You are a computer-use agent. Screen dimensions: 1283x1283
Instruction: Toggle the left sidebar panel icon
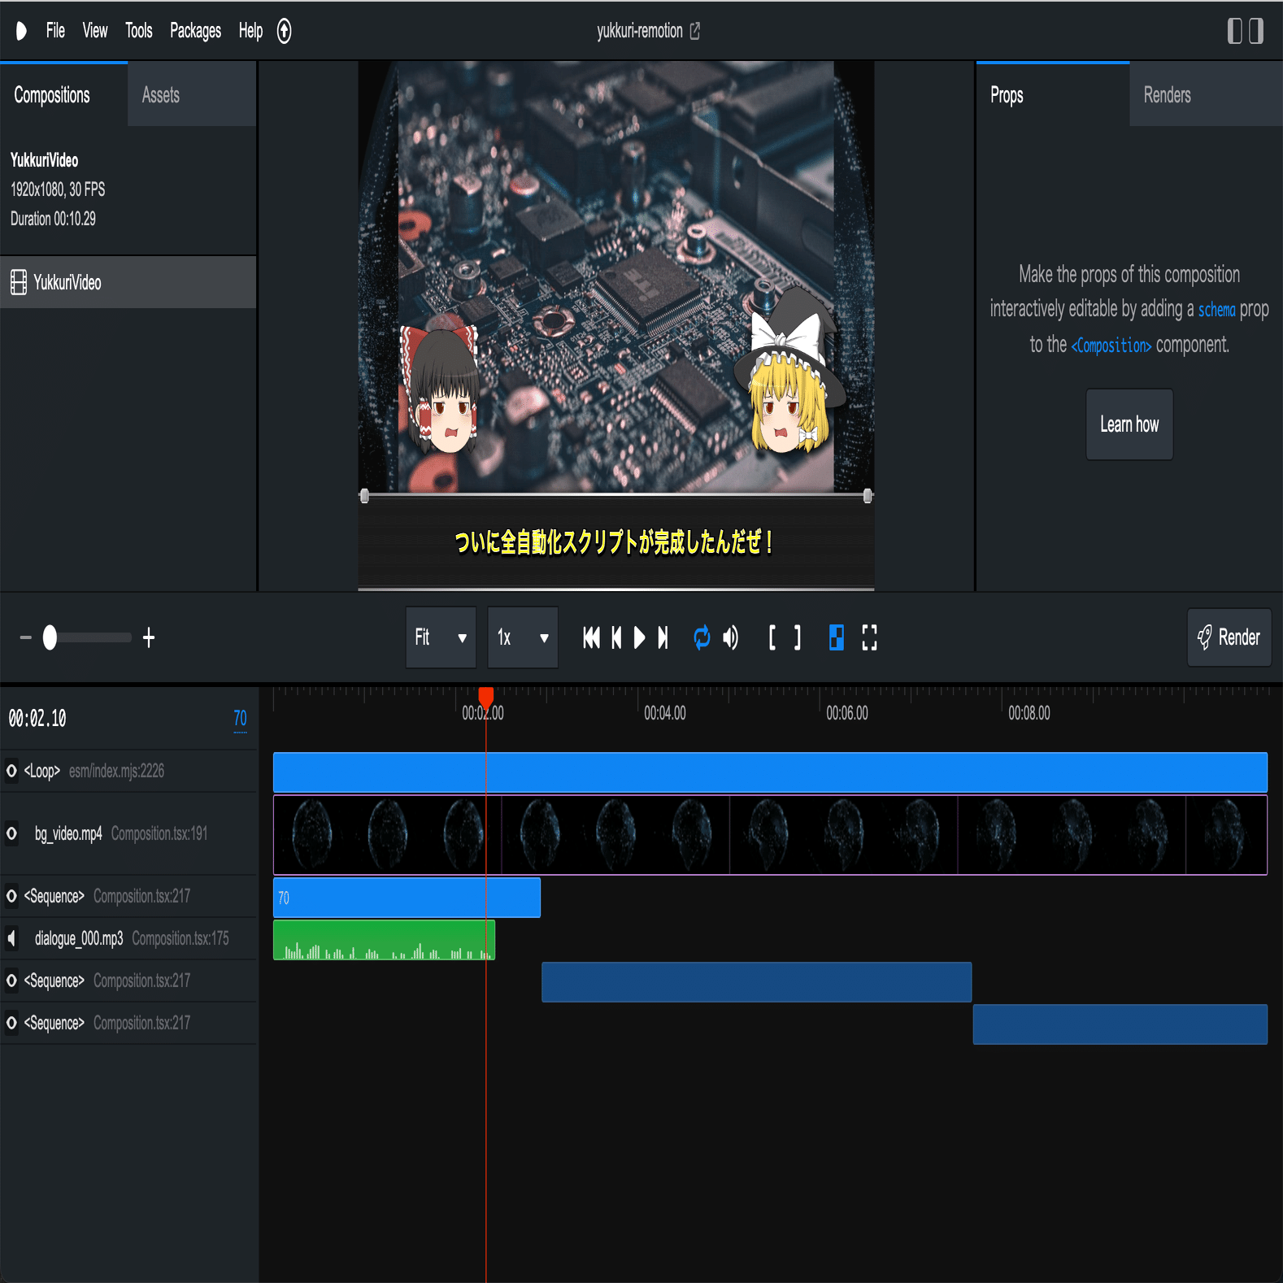coord(1234,31)
